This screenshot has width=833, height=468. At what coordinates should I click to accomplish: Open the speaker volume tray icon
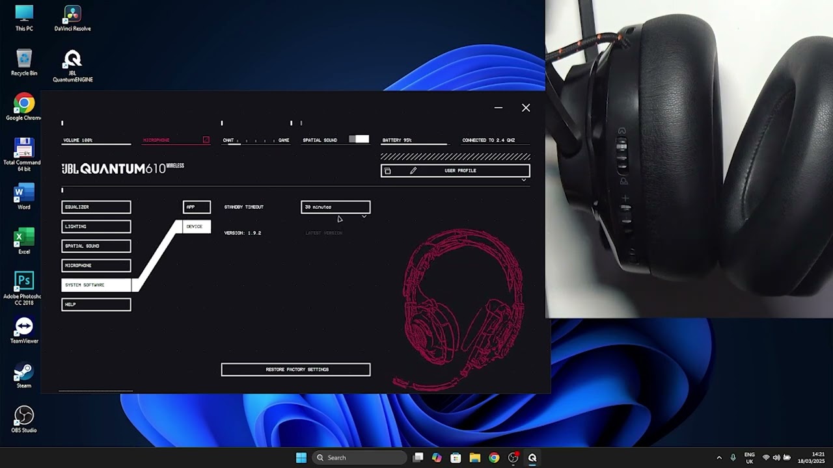click(776, 458)
